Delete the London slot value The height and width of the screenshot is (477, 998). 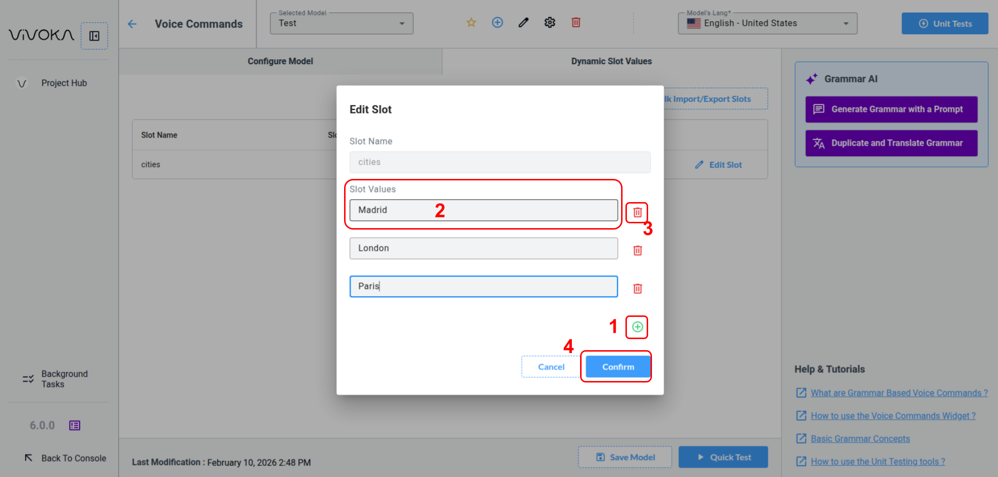pos(637,250)
